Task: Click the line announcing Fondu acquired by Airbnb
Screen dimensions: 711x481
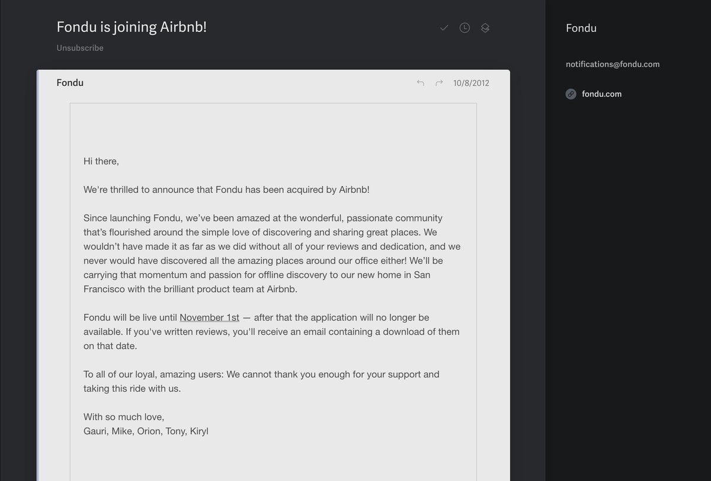Action: tap(226, 190)
